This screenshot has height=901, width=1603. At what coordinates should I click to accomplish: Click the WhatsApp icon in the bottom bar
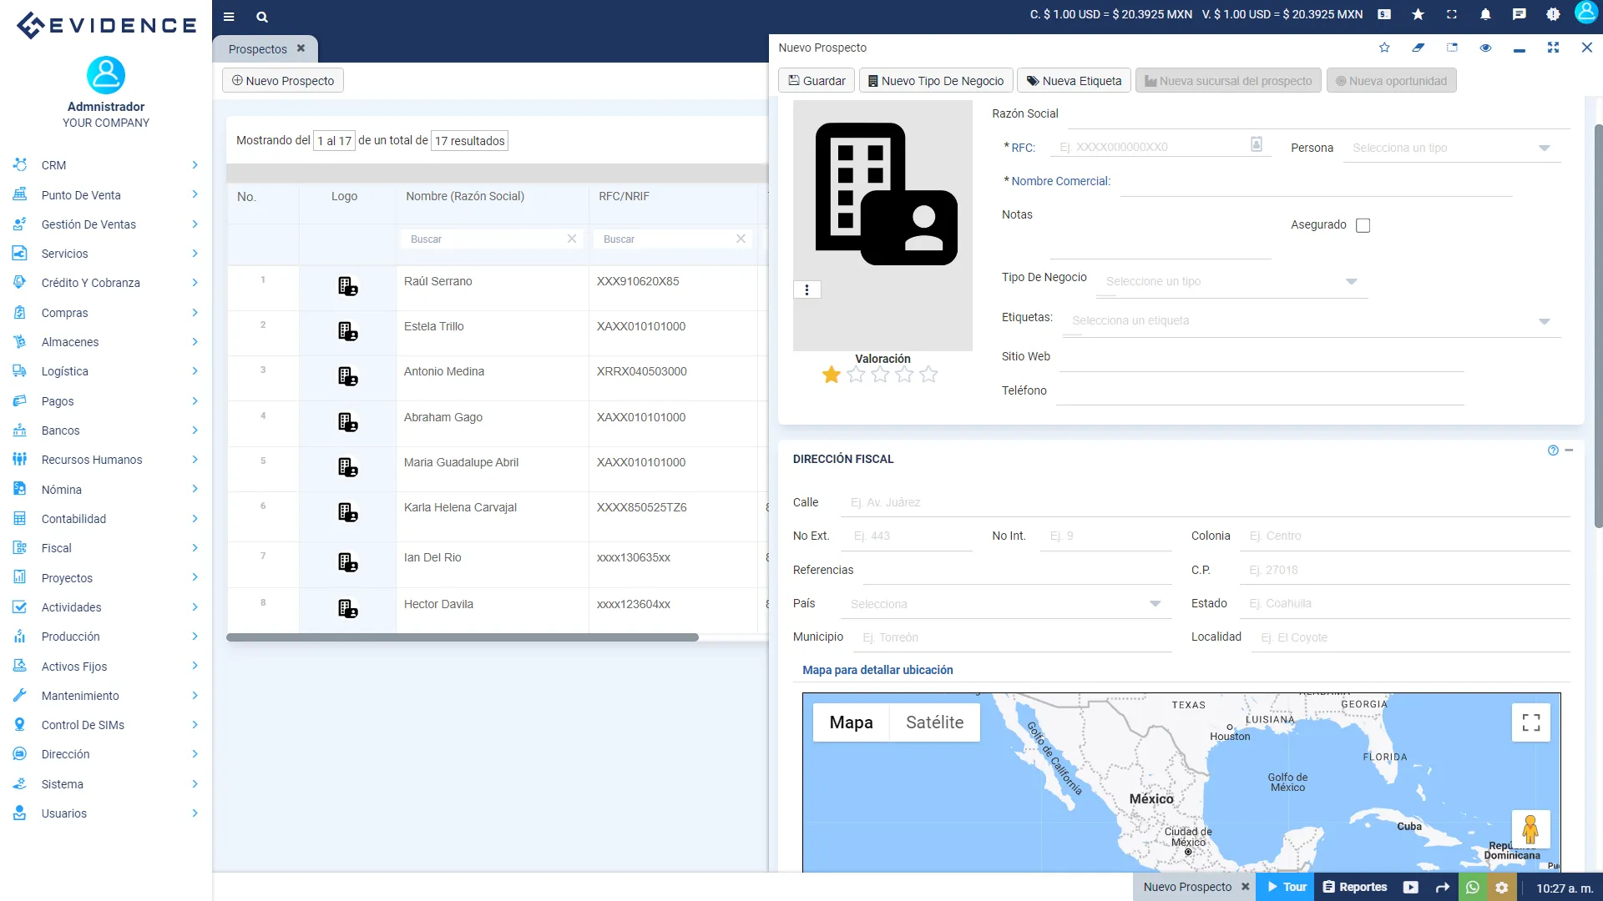point(1473,887)
